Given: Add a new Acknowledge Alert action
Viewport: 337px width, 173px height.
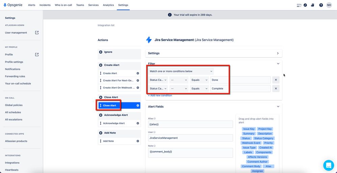Looking at the screenshot, I should click(x=101, y=115).
